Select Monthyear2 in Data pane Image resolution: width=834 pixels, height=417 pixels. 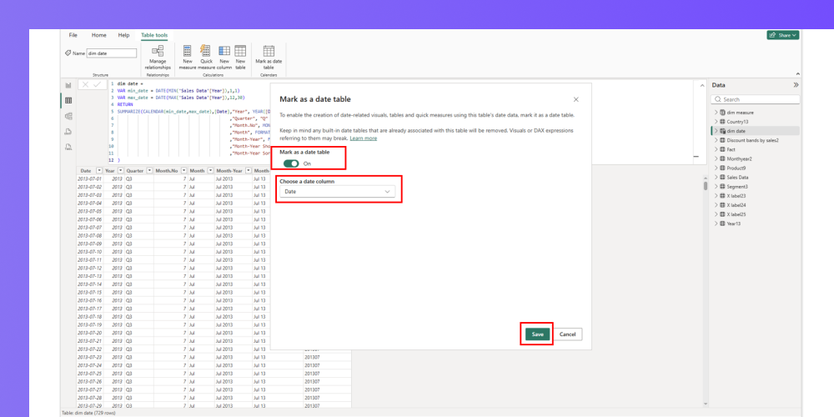tap(739, 158)
